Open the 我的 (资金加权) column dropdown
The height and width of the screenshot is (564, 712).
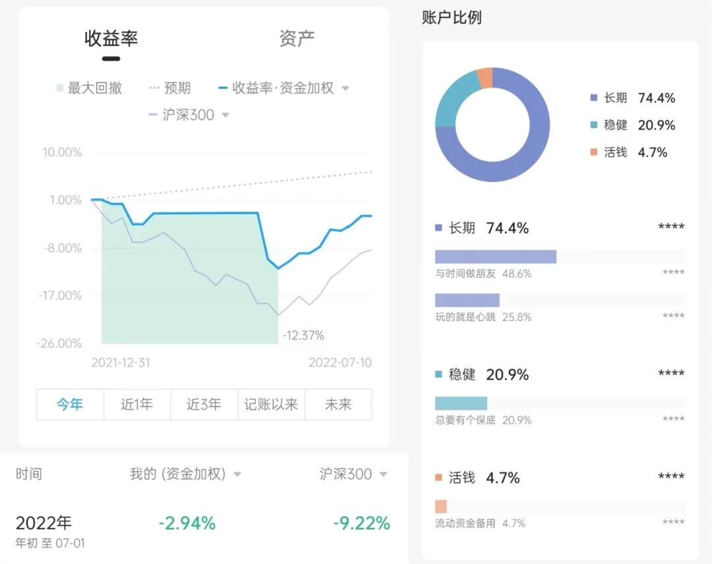(x=237, y=474)
